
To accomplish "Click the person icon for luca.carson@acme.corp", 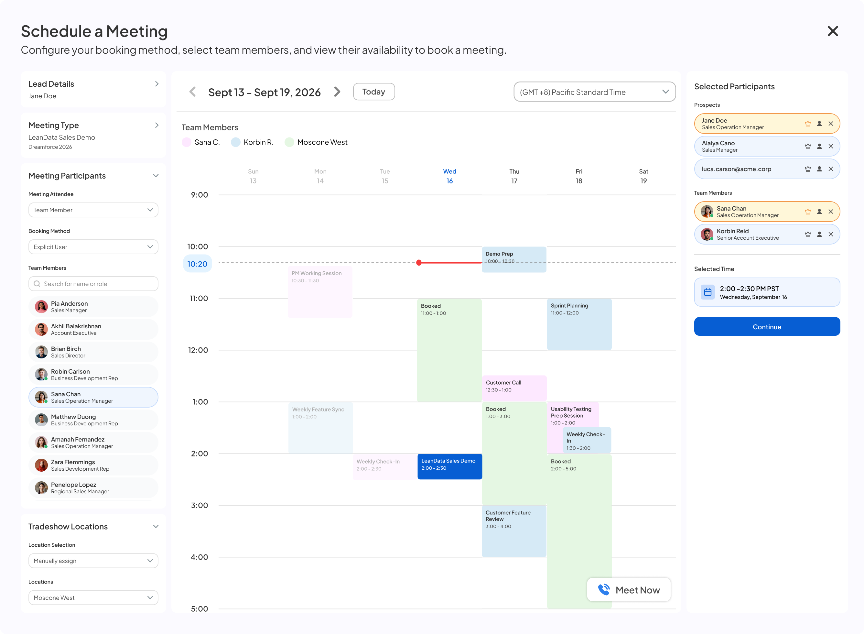I will (x=819, y=169).
